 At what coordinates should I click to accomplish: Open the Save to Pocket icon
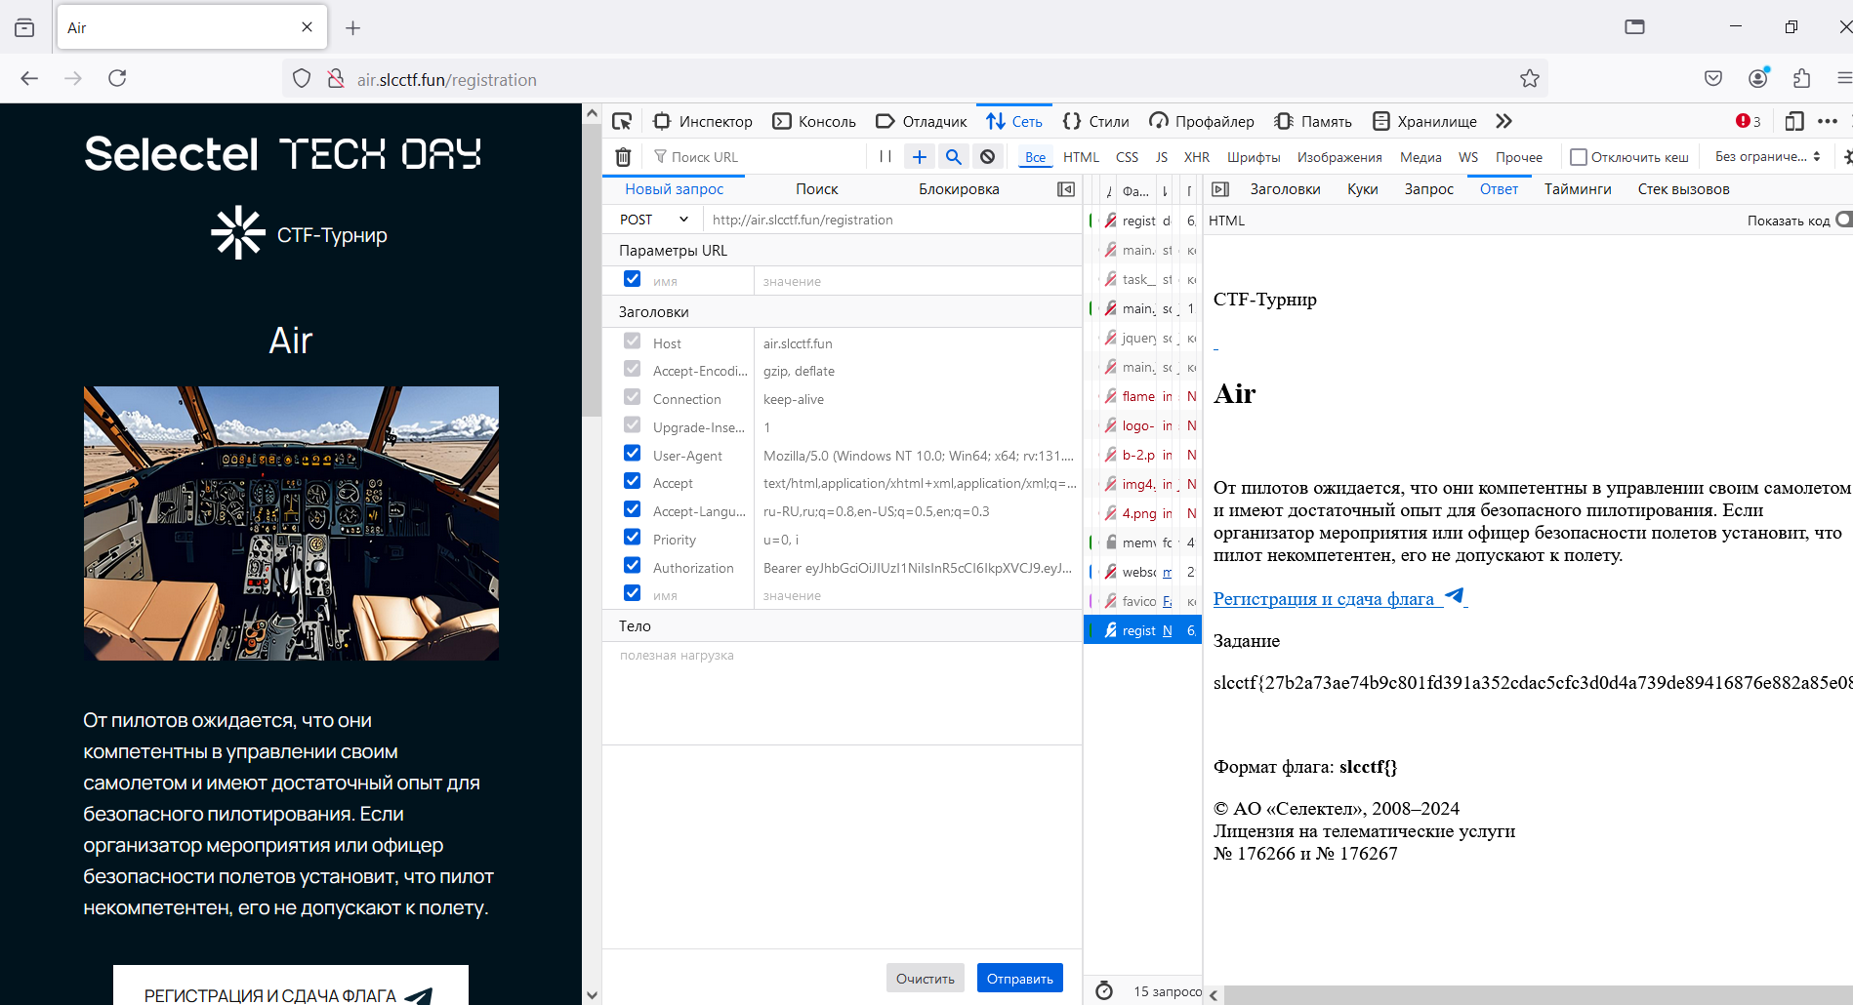[1713, 78]
